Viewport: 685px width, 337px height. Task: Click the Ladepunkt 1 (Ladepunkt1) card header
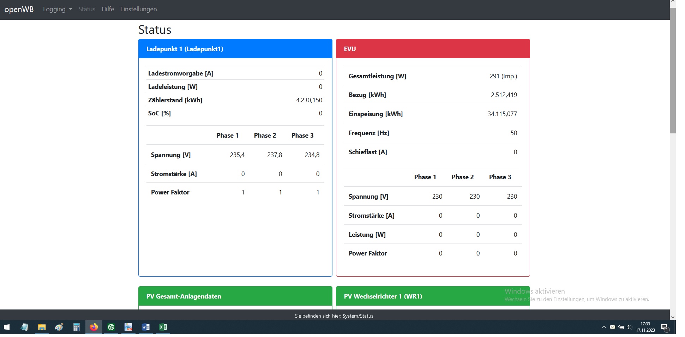[235, 49]
